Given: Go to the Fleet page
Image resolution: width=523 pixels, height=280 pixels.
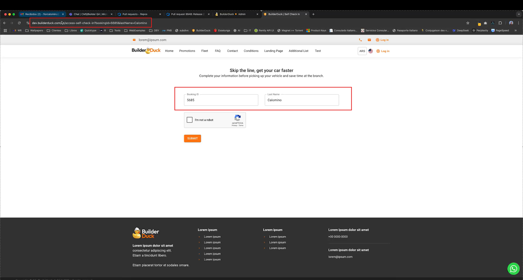Looking at the screenshot, I should [x=205, y=51].
